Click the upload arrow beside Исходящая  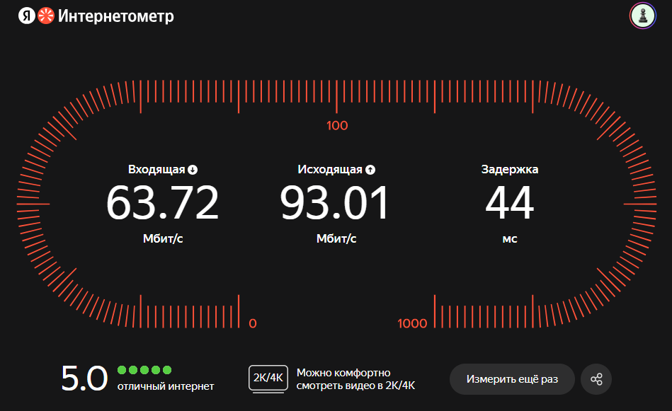372,169
